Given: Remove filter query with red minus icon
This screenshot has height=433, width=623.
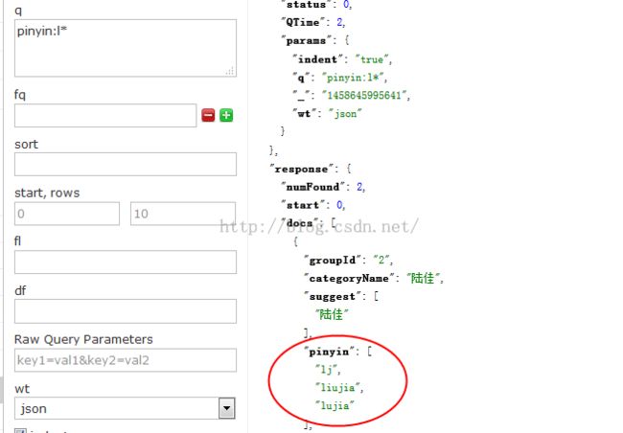Looking at the screenshot, I should point(208,115).
